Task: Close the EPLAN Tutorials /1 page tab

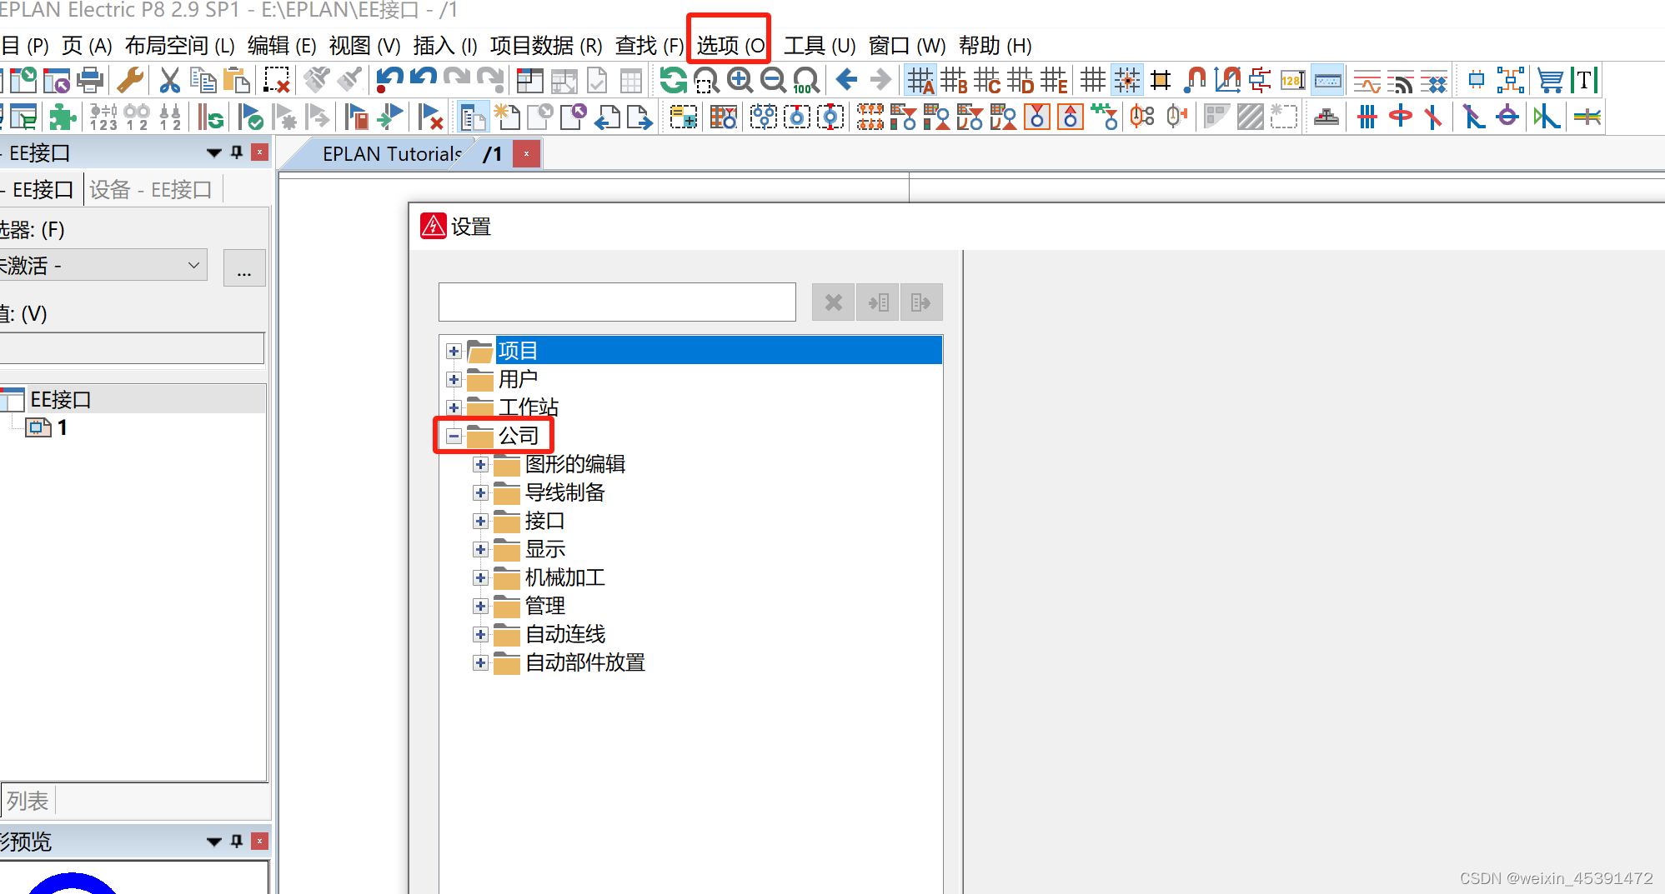Action: (526, 154)
